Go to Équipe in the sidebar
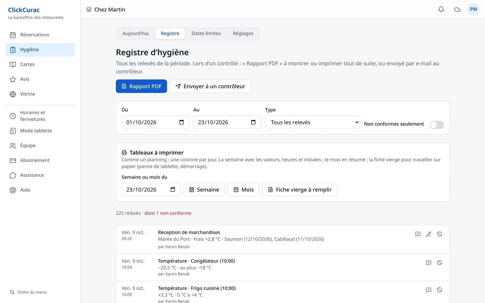This screenshot has width=485, height=303. pos(40,146)
